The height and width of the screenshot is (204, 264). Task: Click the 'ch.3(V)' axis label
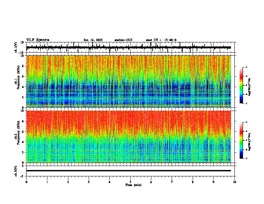coord(16,171)
